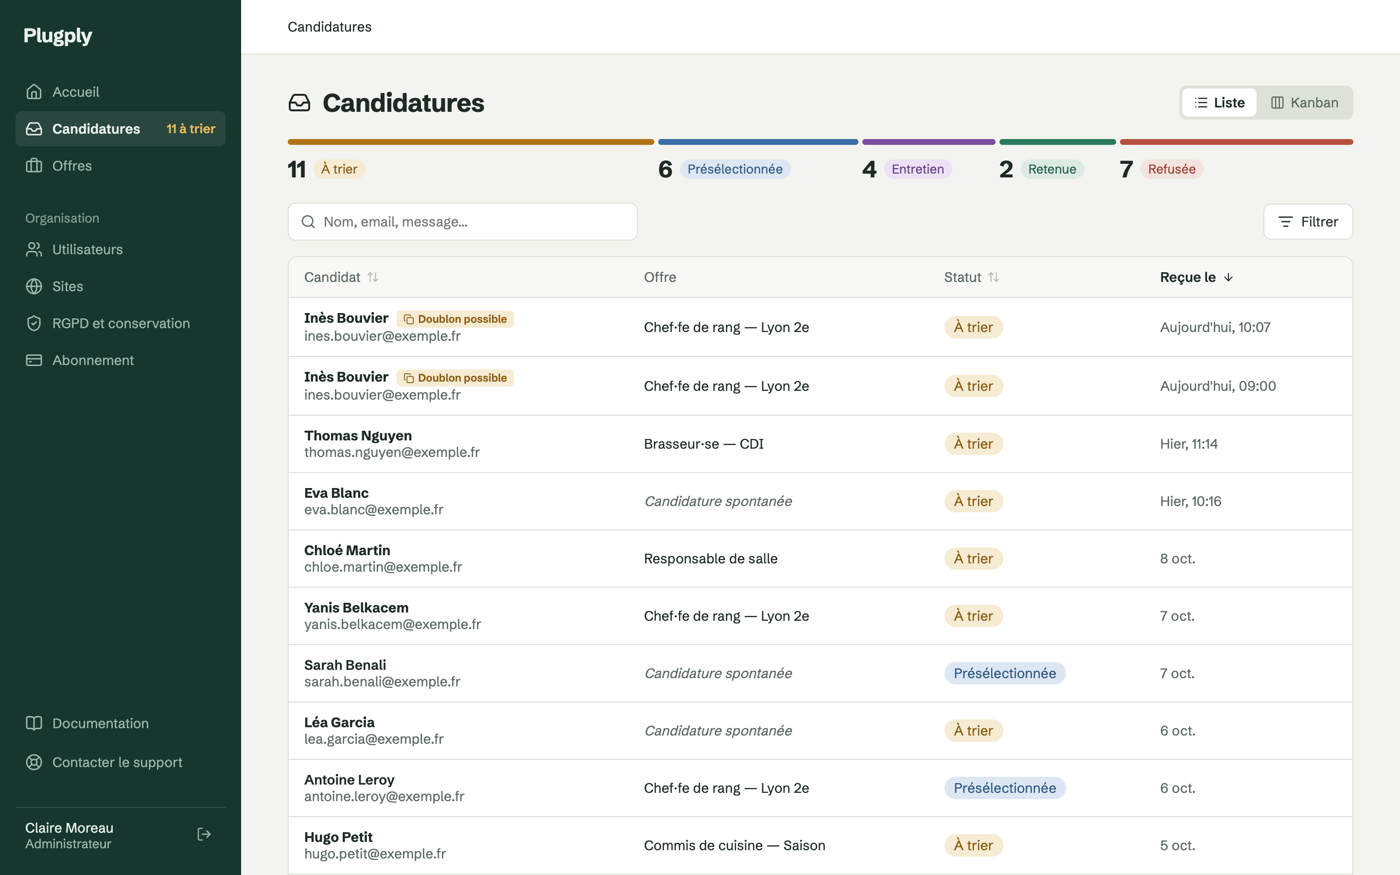Click the sort arrows beside Statut
The image size is (1400, 875).
coord(993,277)
